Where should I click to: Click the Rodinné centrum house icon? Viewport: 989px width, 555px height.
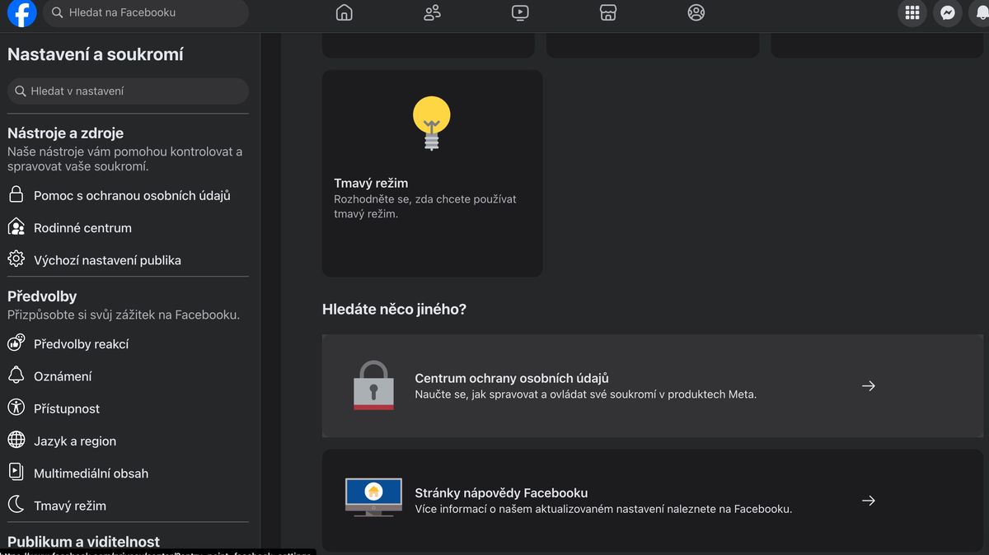[16, 227]
